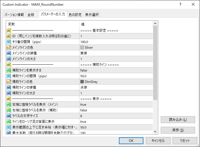The height and width of the screenshot is (147, 200).
Task: Select the 補助ラインの太さ variable name
Action: pos(24,93)
